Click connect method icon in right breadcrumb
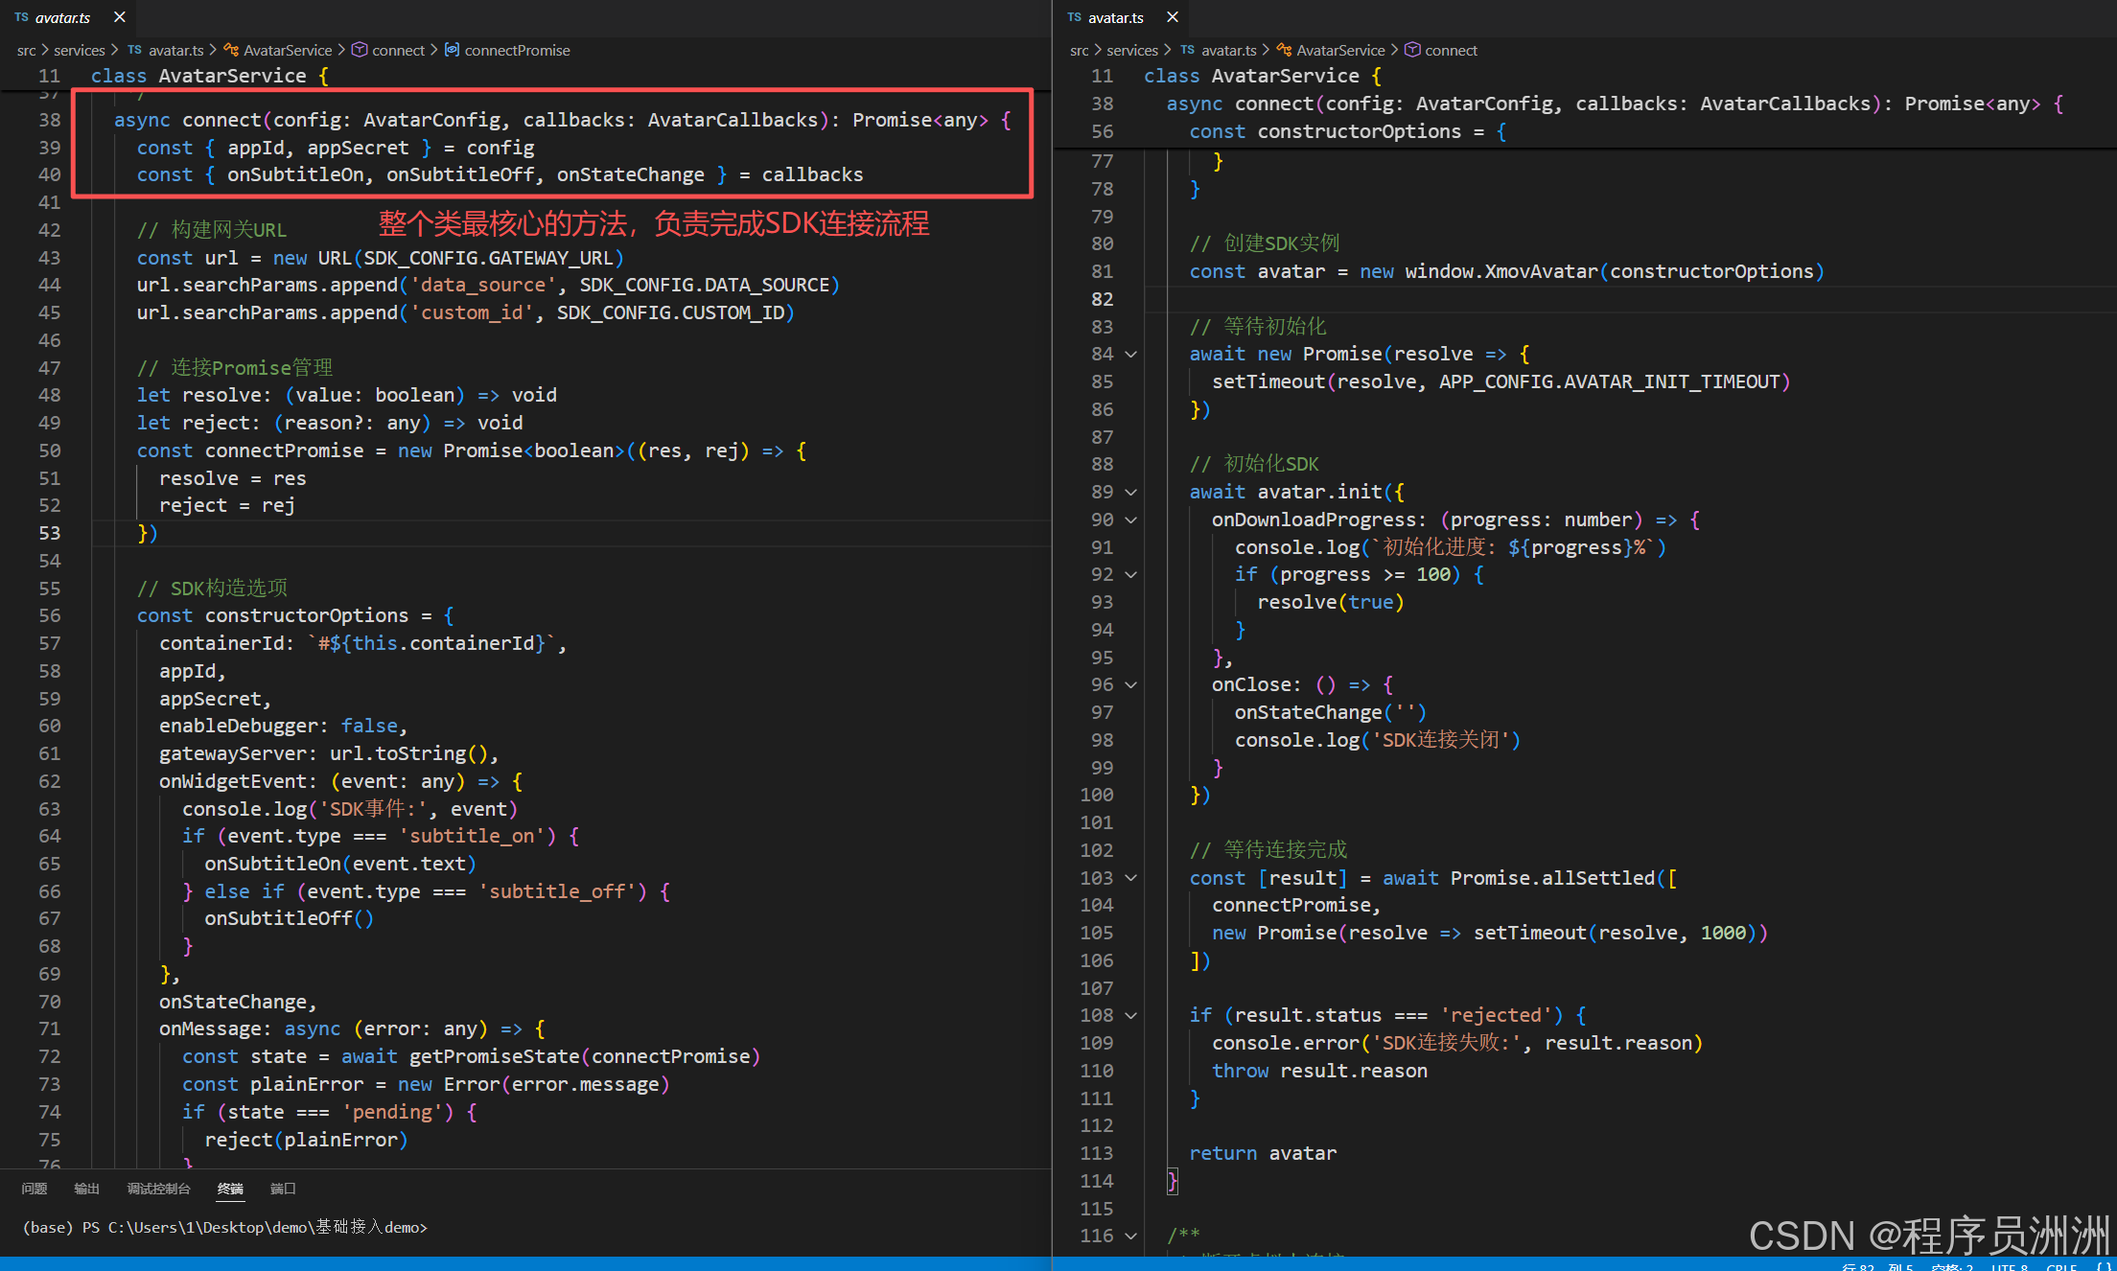The height and width of the screenshot is (1271, 2117). pyautogui.click(x=1412, y=50)
